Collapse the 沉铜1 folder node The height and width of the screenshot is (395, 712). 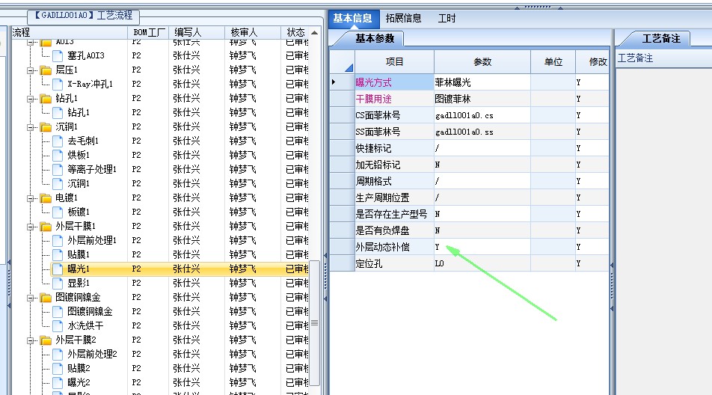point(31,127)
